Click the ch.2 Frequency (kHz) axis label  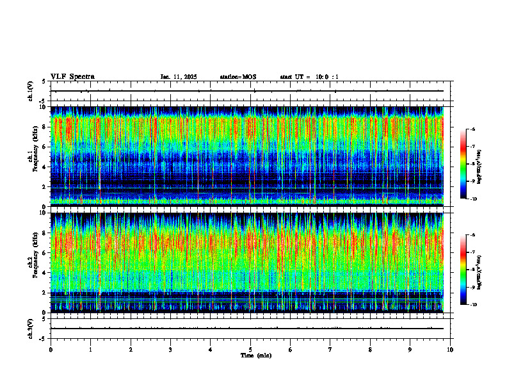coord(34,255)
